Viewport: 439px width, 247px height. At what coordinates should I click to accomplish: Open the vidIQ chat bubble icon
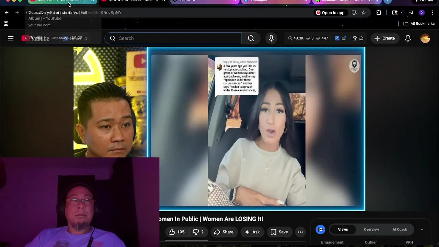(361, 38)
